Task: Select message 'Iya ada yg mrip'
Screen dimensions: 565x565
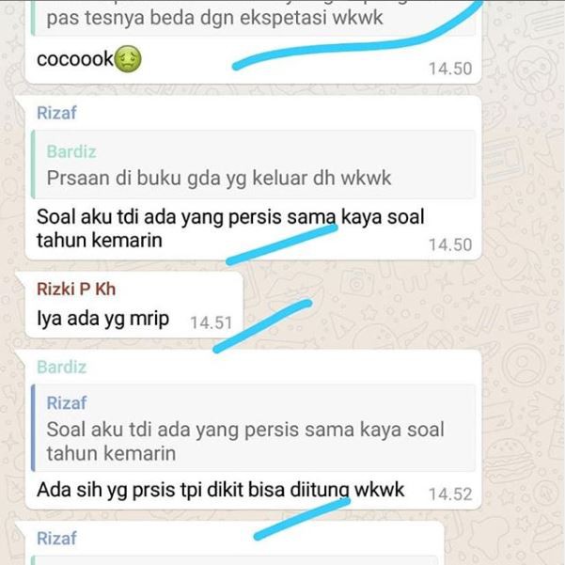Action: (x=103, y=320)
